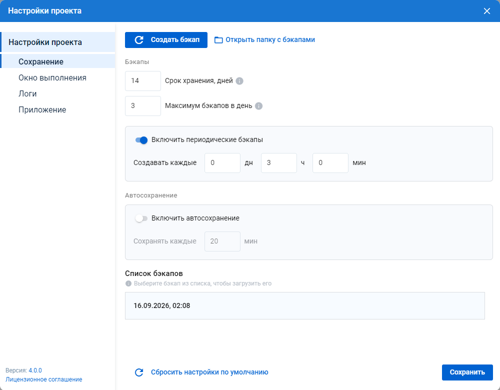Open the Логи settings section
Screen dimensions: 500x390
click(27, 94)
